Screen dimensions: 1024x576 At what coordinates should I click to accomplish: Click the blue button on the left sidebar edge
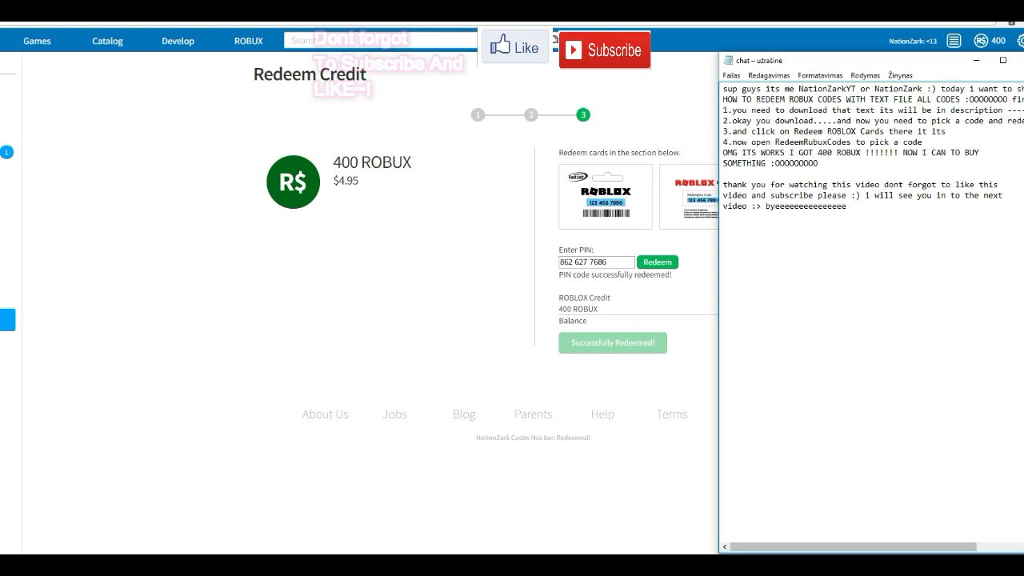[x=8, y=320]
